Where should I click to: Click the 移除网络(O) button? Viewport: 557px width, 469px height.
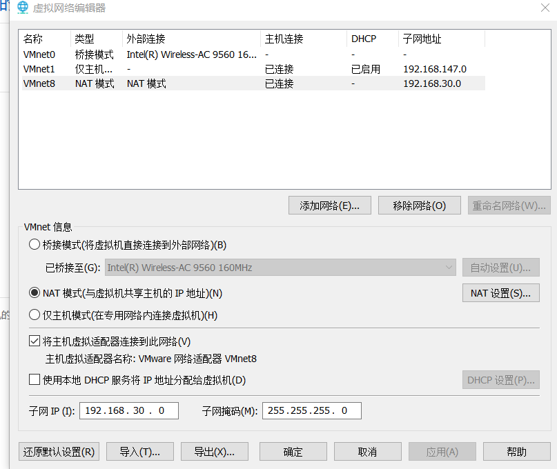(419, 206)
